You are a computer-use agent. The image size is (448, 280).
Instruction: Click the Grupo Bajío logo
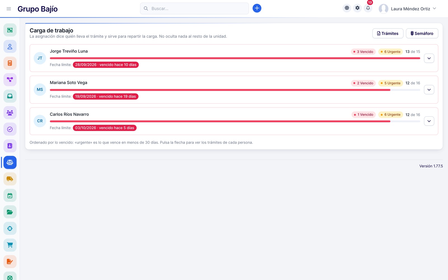tap(38, 9)
